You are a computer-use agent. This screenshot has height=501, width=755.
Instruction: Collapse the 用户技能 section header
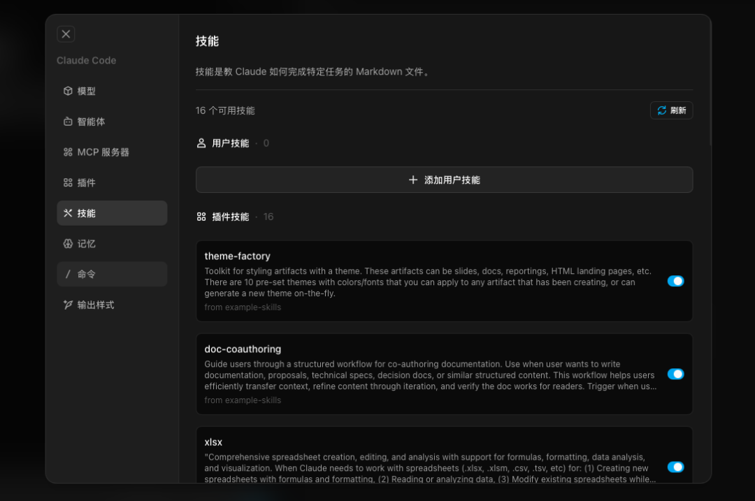point(230,143)
